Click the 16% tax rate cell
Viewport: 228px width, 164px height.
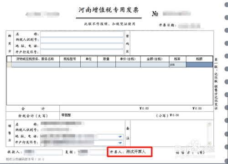(x=178, y=65)
